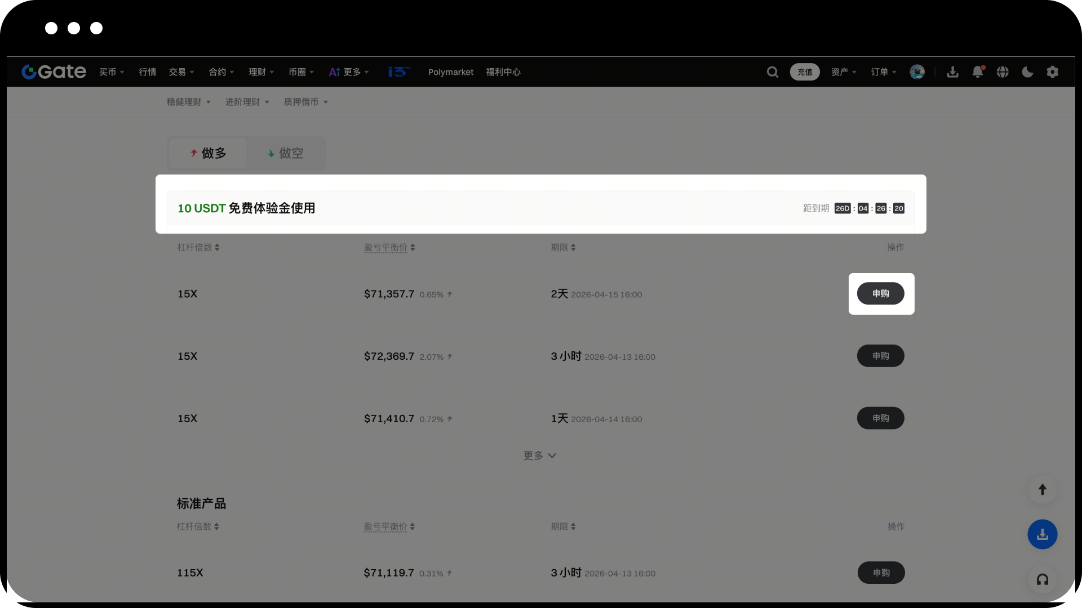Open the user avatar profile
The image size is (1082, 608).
(917, 72)
